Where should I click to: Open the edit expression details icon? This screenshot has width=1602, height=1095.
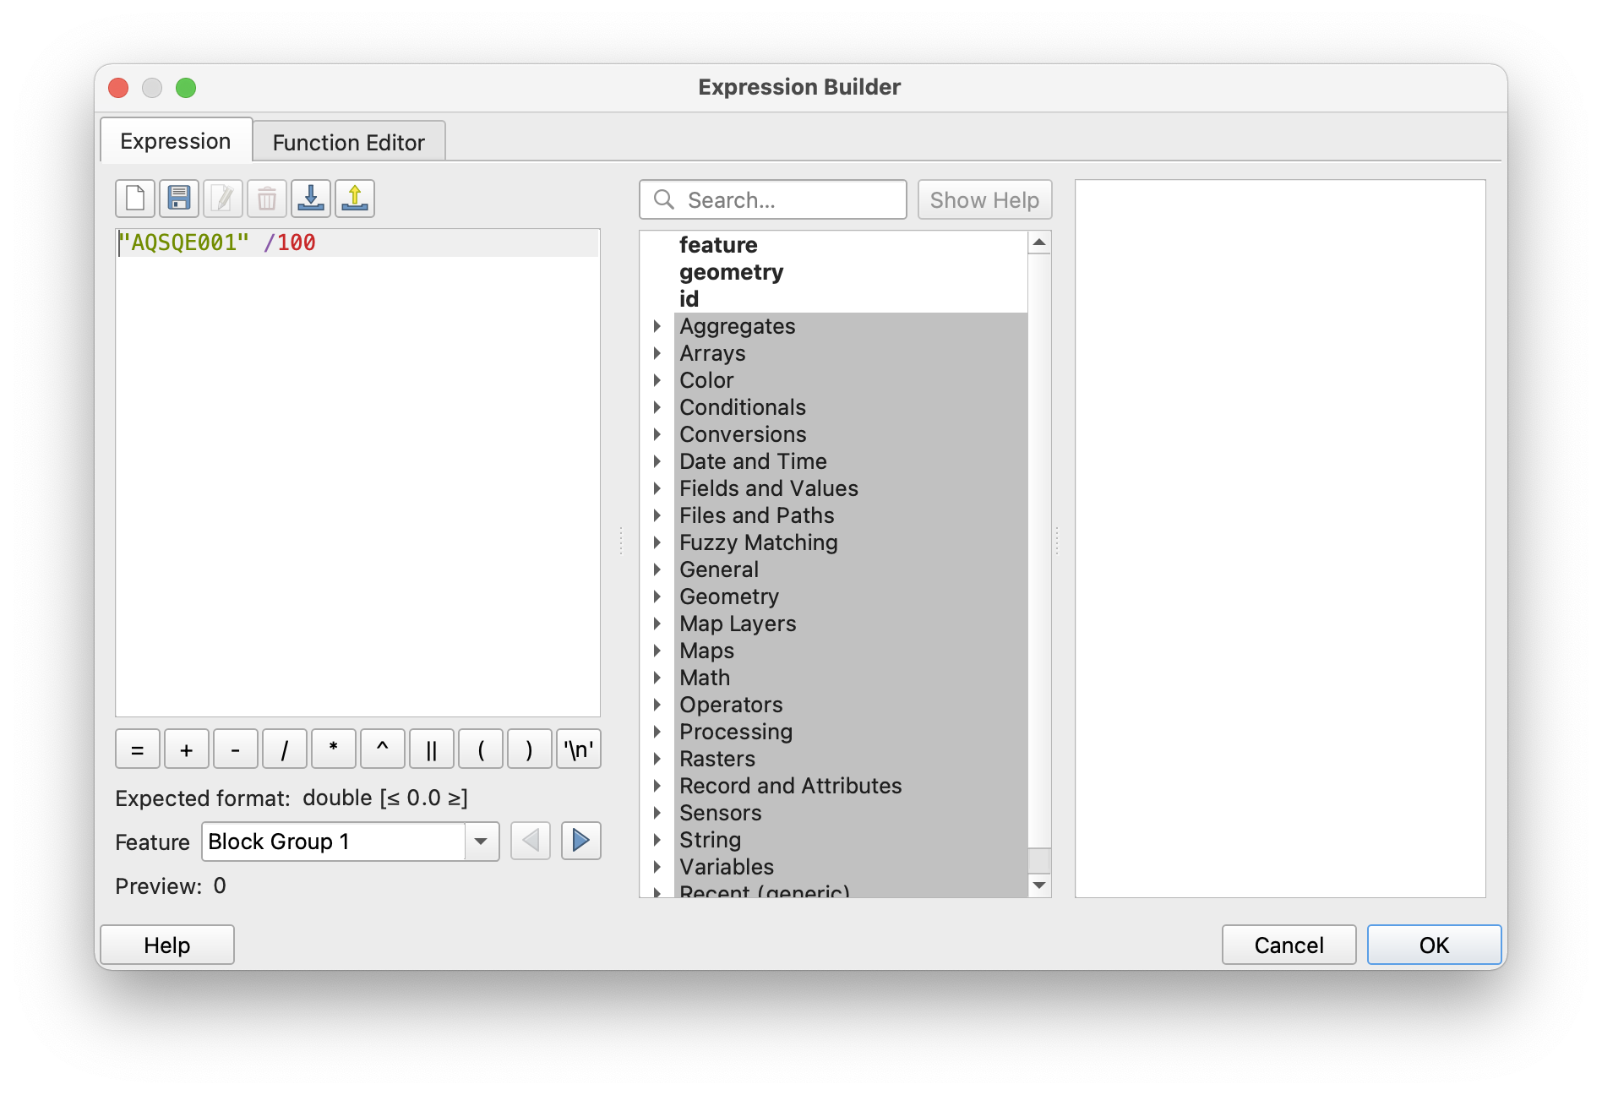tap(222, 198)
